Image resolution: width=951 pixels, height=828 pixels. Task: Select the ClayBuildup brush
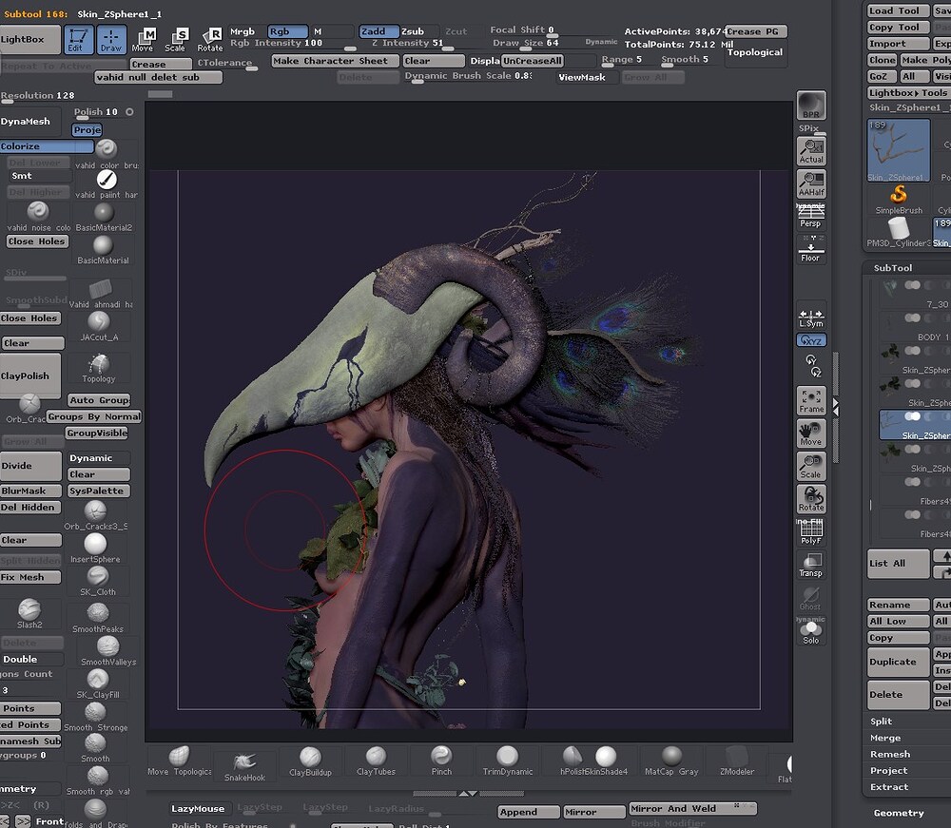pyautogui.click(x=310, y=761)
